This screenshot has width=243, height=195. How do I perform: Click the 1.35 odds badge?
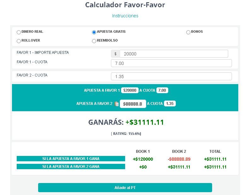[x=170, y=104]
